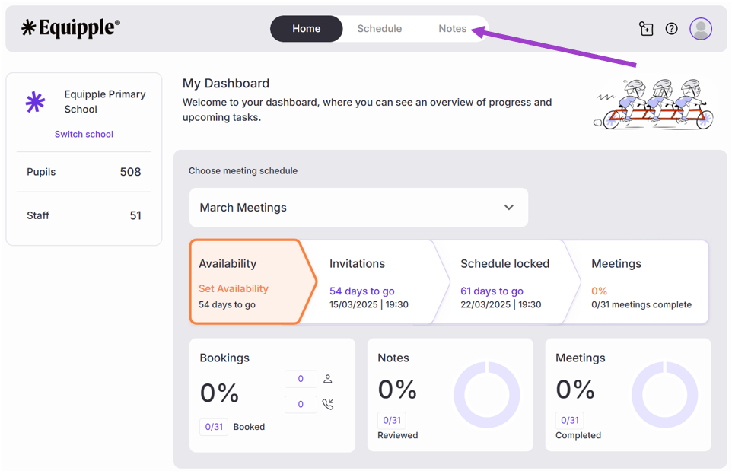This screenshot has width=732, height=474.
Task: Click the Equipple asterisk logo in header
Action: [29, 29]
